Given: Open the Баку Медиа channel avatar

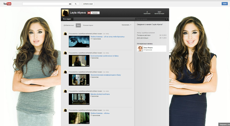Looking at the screenshot, I should tap(140, 49).
